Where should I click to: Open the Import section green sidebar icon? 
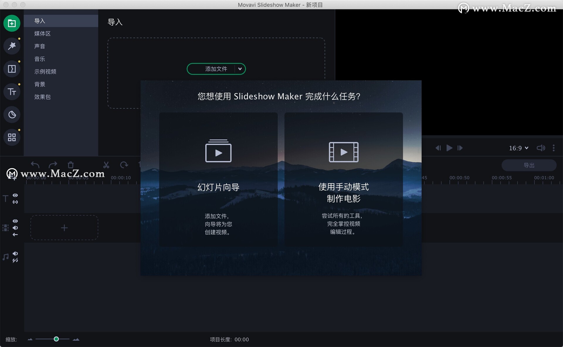[12, 23]
